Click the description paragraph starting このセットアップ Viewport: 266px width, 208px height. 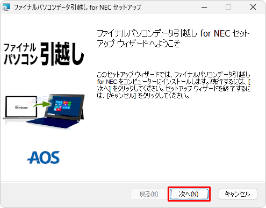click(174, 85)
